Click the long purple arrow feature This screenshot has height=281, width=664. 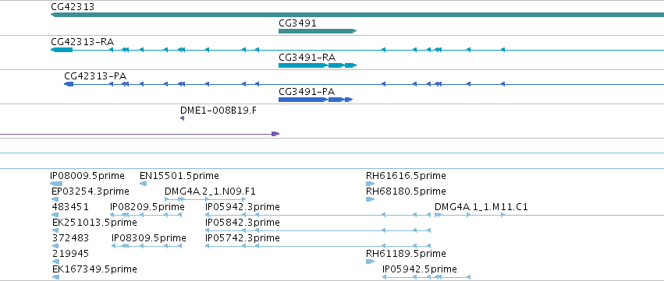[x=140, y=134]
